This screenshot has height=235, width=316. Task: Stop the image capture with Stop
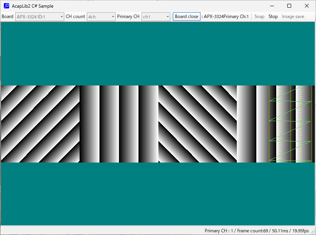pos(273,16)
